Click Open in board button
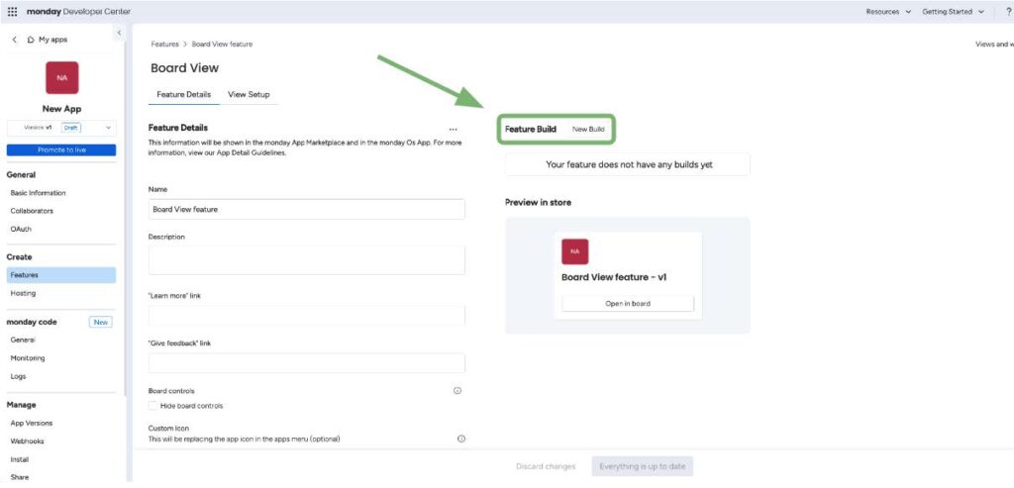 (628, 303)
